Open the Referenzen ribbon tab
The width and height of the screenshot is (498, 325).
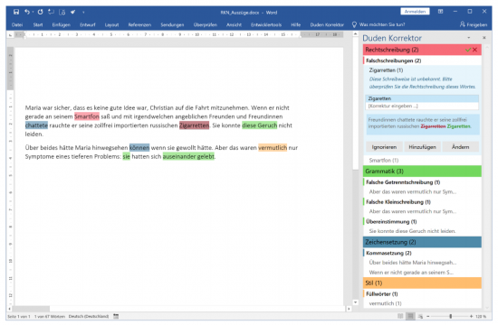tap(139, 24)
